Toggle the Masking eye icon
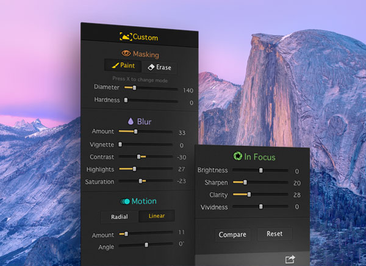The height and width of the screenshot is (266, 366). point(126,53)
